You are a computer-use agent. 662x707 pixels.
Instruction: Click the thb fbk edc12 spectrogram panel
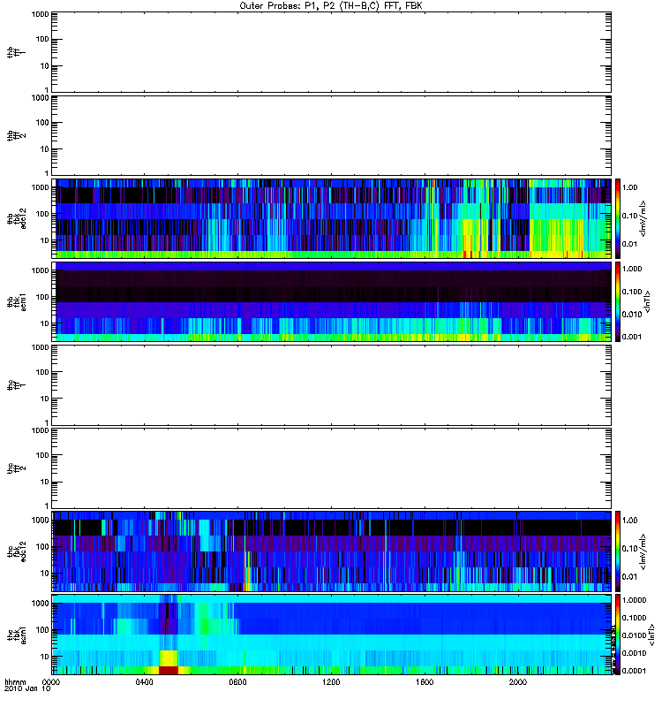[332, 218]
